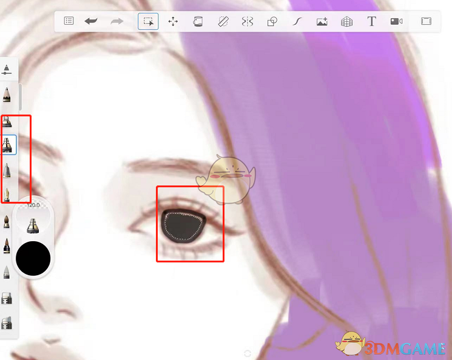Redo the undone action
The image size is (452, 360).
116,21
